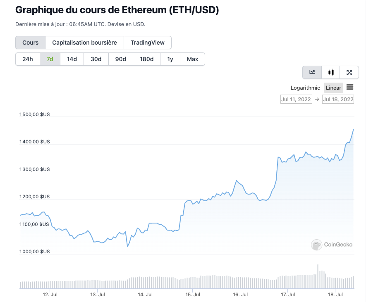Open the Jul 18, 2022 end date picker
The image size is (366, 302).
338,99
